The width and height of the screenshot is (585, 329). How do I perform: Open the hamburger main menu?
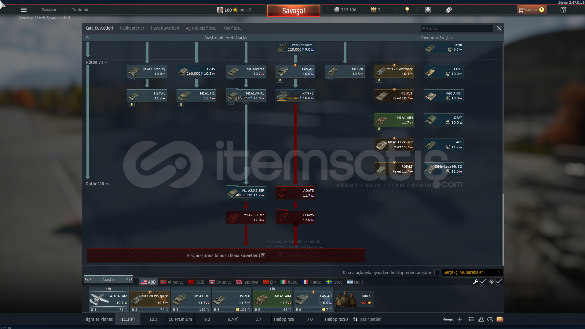tap(24, 10)
